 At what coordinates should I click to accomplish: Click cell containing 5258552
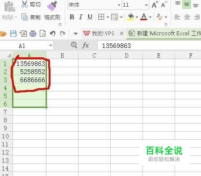click(29, 72)
